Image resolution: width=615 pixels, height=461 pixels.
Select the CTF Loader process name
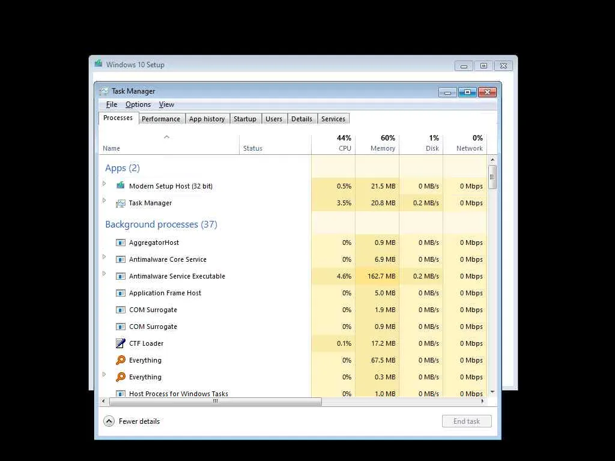click(147, 343)
